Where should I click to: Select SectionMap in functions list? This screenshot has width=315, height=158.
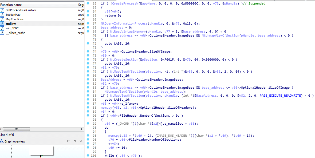click(13, 15)
